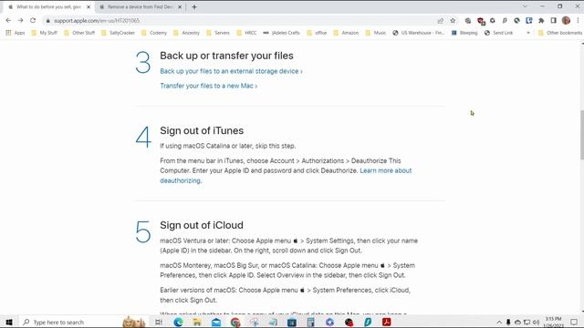This screenshot has height=328, width=584.
Task: Click the 'Sign out of iCloud' heading
Action: coord(202,225)
